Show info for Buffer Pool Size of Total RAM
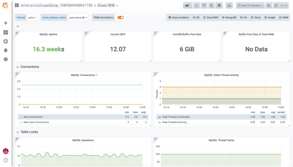The width and height of the screenshot is (293, 167). (x=224, y=33)
